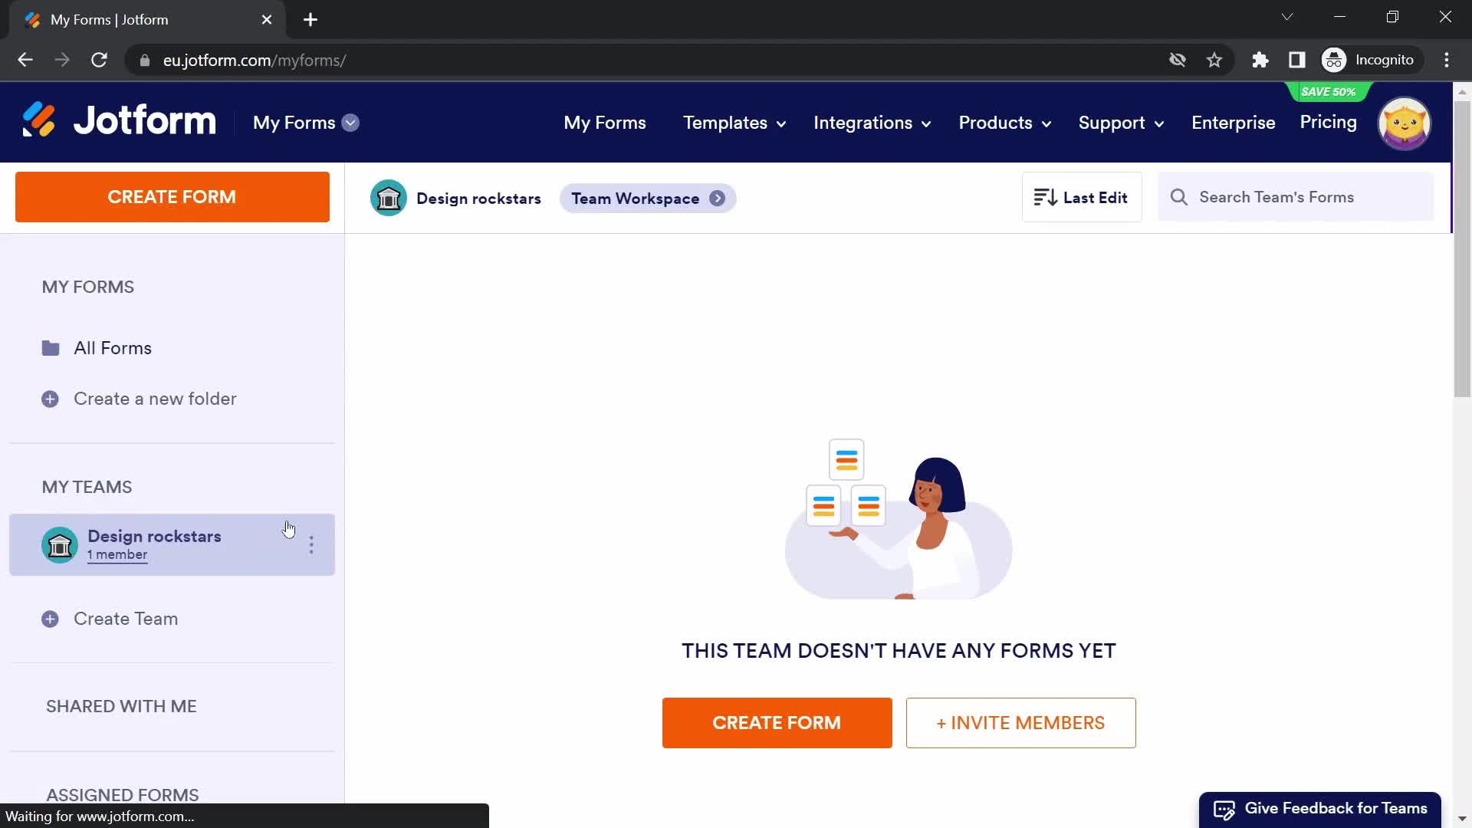Open the My Forms dropdown arrow
Viewport: 1472px width, 828px height.
point(352,123)
